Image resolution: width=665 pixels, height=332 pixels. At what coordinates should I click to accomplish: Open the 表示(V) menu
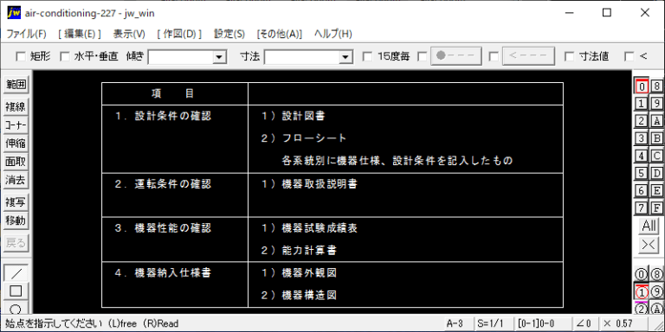click(x=129, y=35)
